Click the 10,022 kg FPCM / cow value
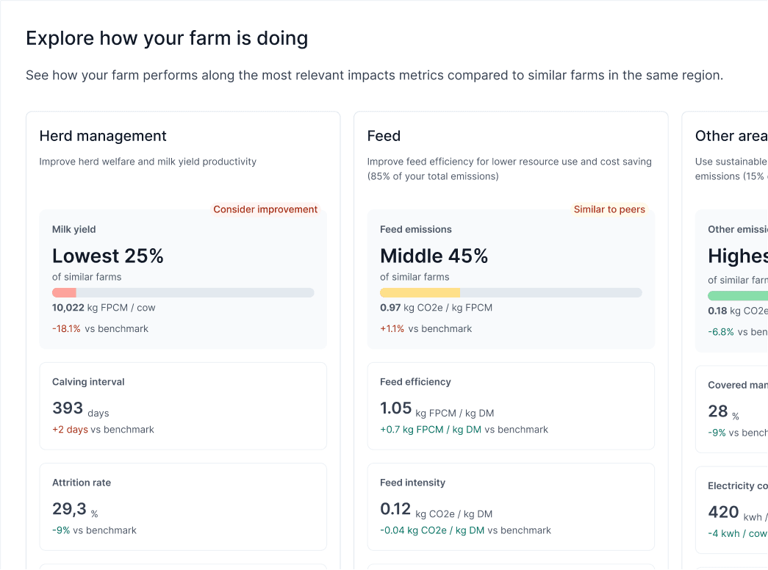 [x=104, y=308]
